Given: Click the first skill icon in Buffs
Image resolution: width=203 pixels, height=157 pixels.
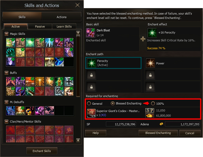Looking at the screenshot, I should click(10, 81).
